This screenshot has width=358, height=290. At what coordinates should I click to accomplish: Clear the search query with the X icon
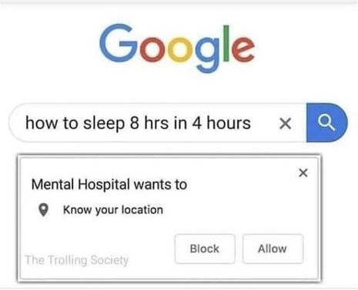pos(285,123)
